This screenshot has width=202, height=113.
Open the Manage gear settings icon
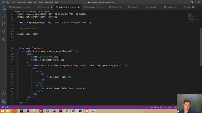(x=3, y=101)
